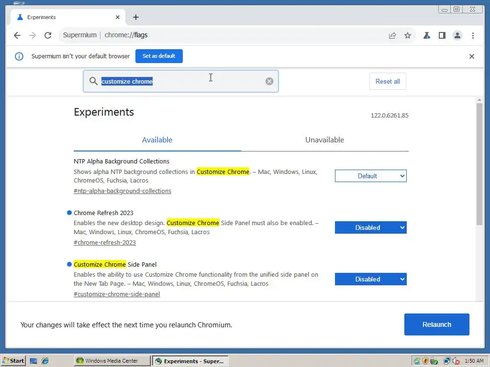Click the Experiments page heading
Viewport: 490px width, 367px height.
[104, 112]
